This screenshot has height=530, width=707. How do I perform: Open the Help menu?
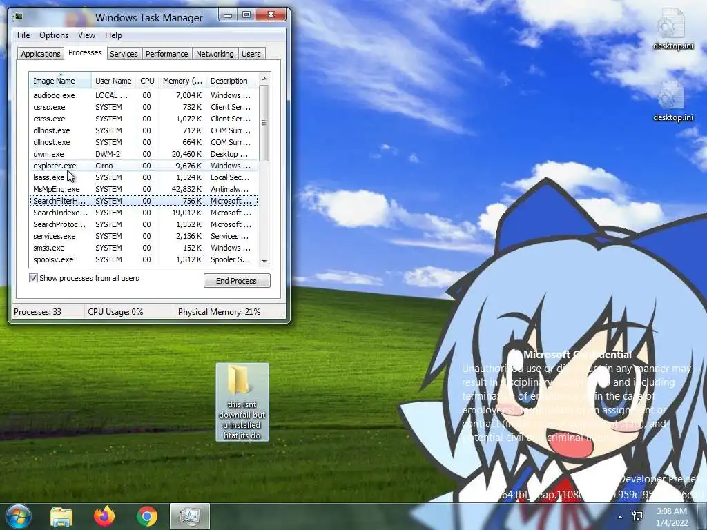click(113, 35)
